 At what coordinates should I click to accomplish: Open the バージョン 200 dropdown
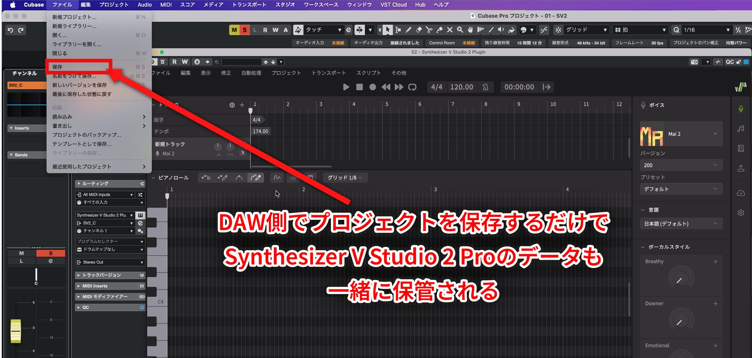pos(681,165)
